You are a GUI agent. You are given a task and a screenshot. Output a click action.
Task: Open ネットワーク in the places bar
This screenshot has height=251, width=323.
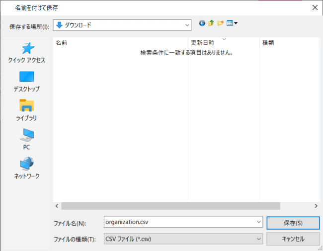point(26,168)
